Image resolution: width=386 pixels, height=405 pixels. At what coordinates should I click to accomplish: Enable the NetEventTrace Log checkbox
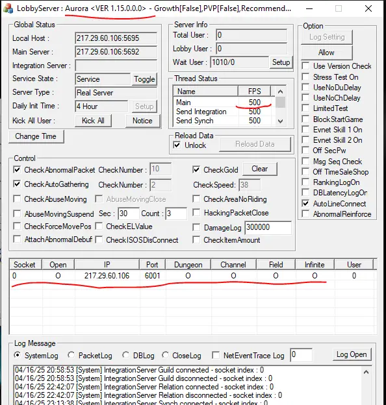pyautogui.click(x=216, y=355)
